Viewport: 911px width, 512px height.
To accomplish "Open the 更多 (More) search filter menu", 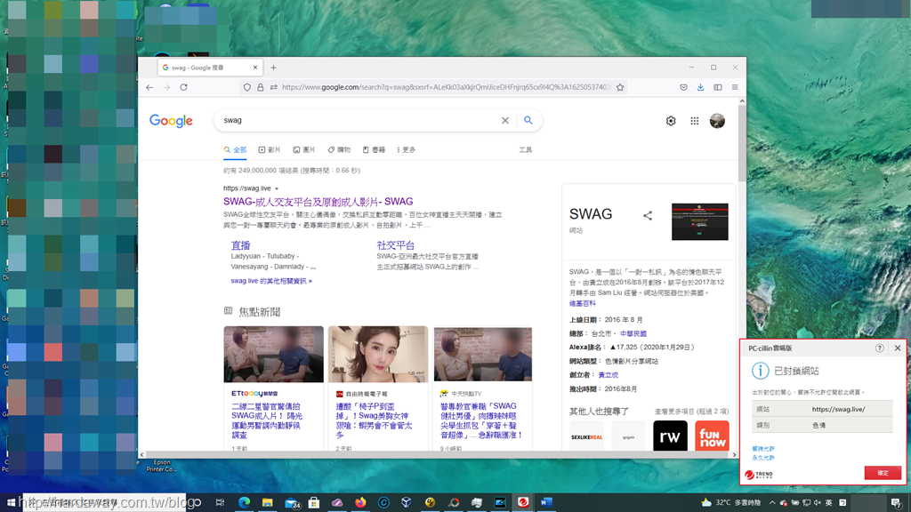I will (x=406, y=149).
